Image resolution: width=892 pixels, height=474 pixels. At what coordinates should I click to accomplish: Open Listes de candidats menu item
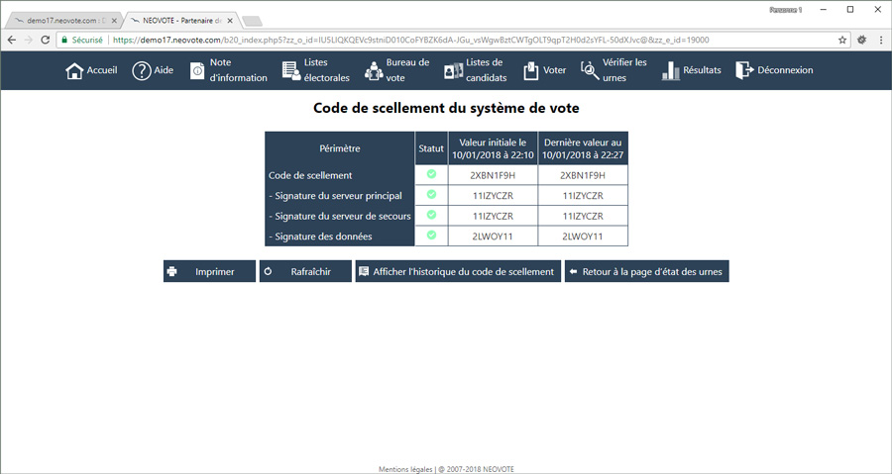[476, 70]
